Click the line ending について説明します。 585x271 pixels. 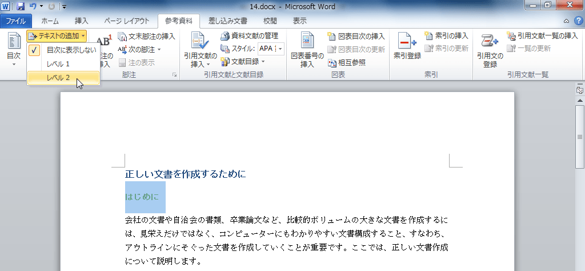click(163, 261)
